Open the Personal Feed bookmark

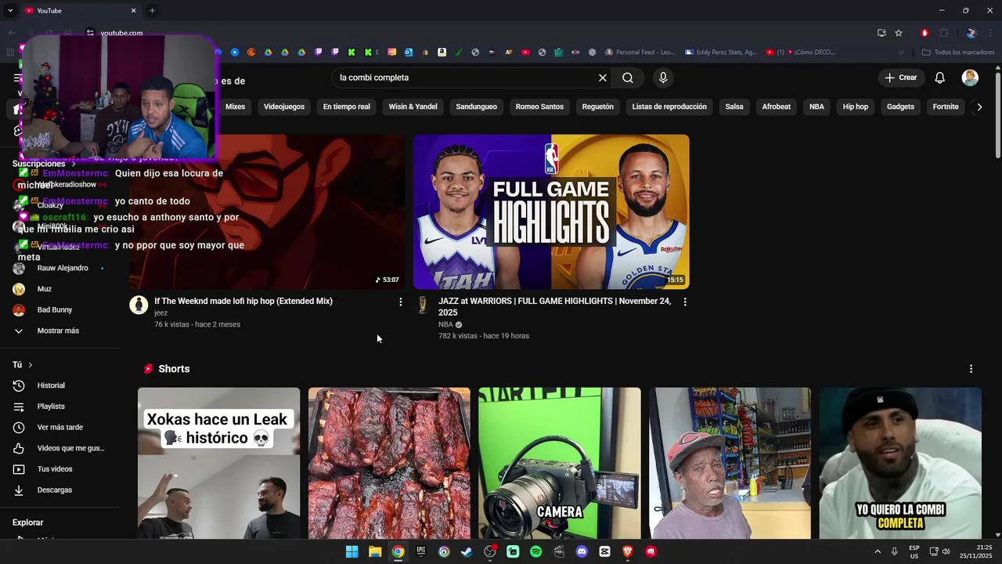pyautogui.click(x=640, y=52)
